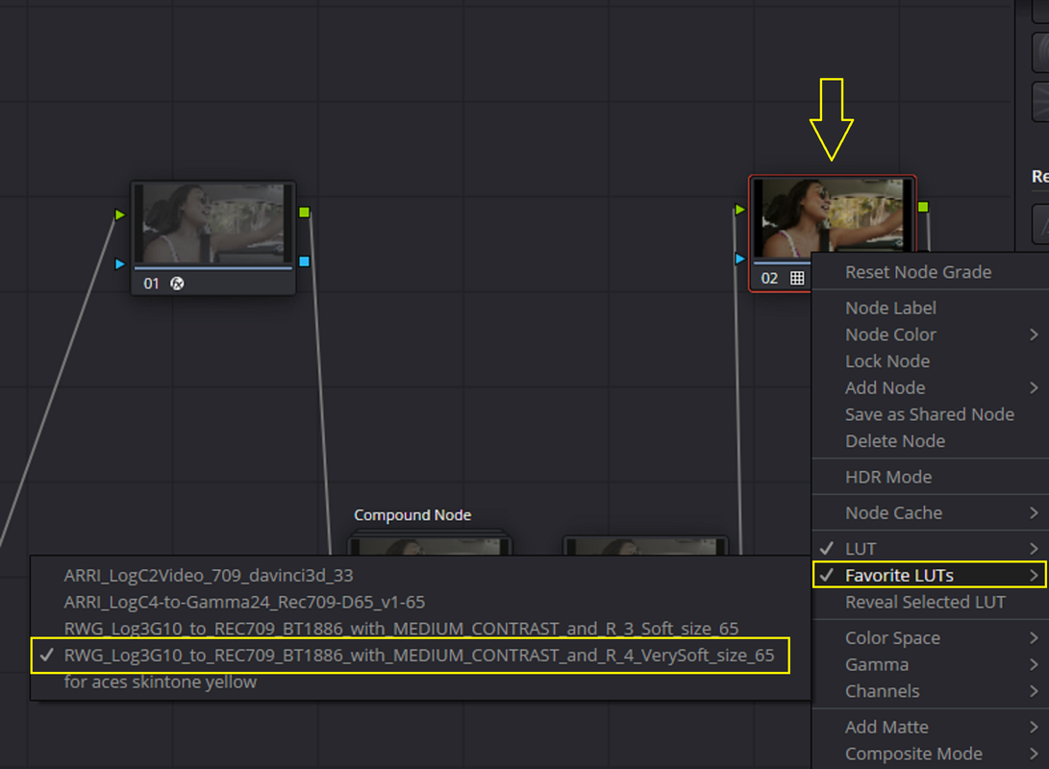The image size is (1049, 769).
Task: Toggle HDR Mode
Action: point(930,477)
